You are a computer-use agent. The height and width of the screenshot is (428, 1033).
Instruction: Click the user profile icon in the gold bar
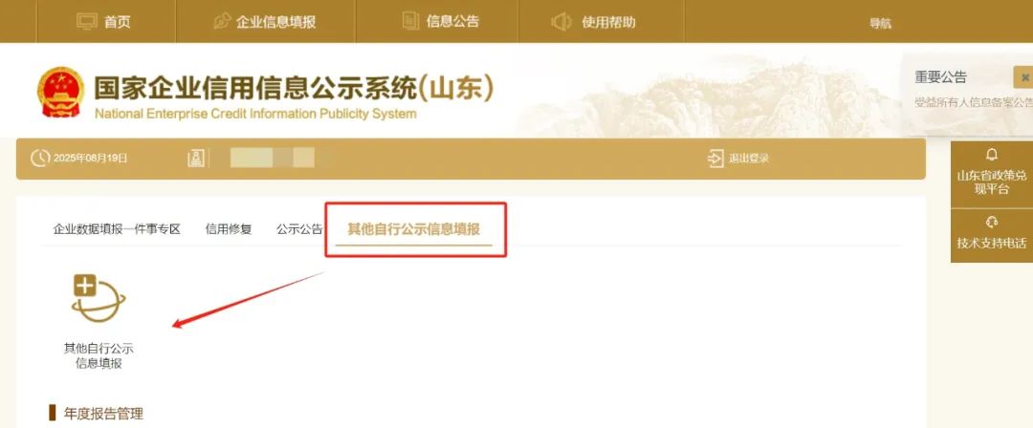coord(196,158)
